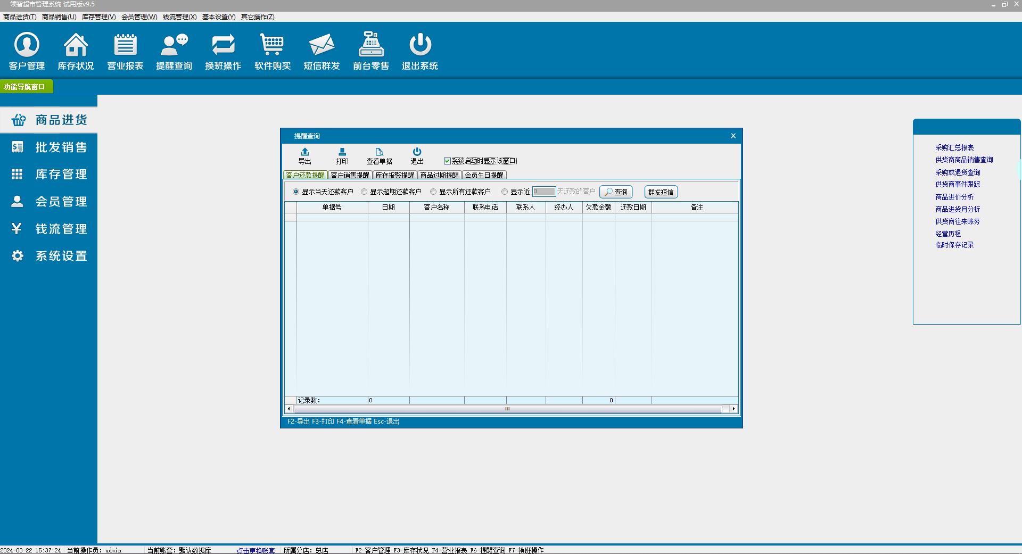Open the 营业报表 report icon
The image size is (1022, 554).
[125, 45]
